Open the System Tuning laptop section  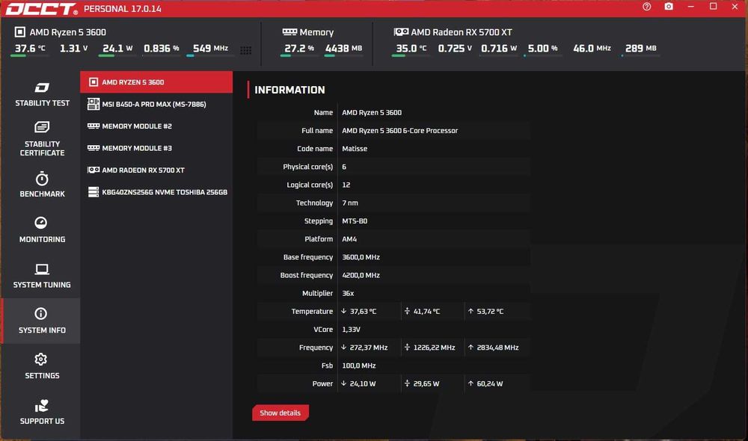[x=42, y=276]
